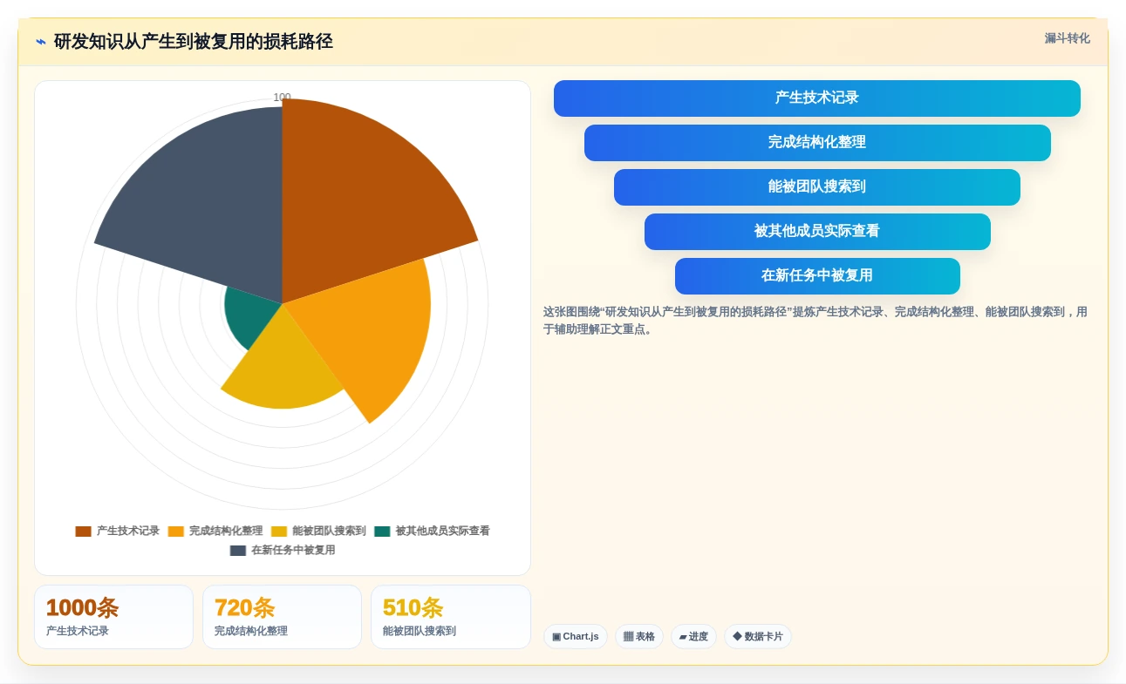Click the Chart.js tag chip

pyautogui.click(x=576, y=637)
